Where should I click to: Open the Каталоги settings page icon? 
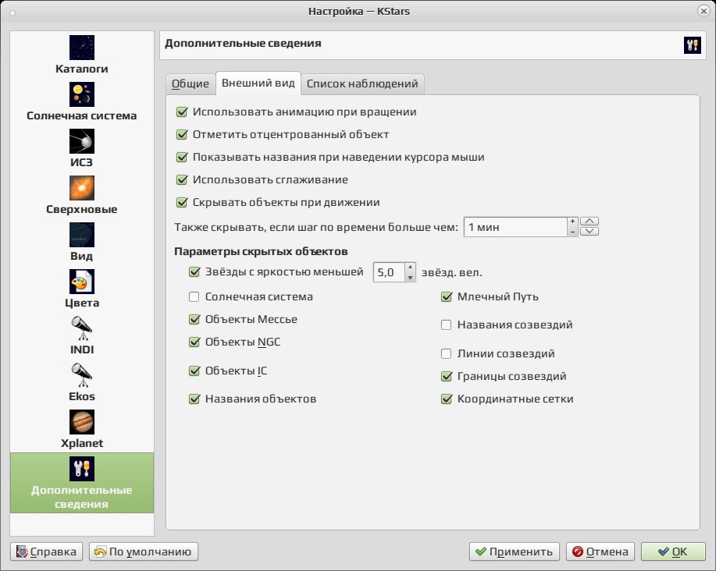(x=82, y=48)
